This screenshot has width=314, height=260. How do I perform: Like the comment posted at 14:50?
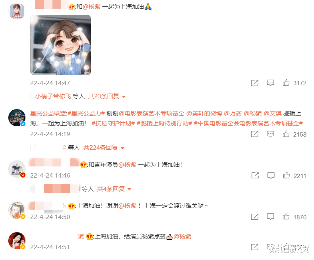tap(286, 217)
